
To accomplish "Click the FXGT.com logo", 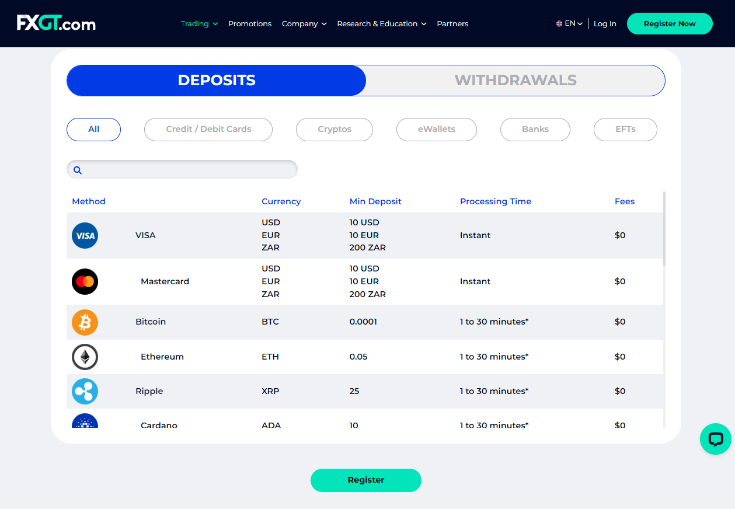I will coord(56,23).
